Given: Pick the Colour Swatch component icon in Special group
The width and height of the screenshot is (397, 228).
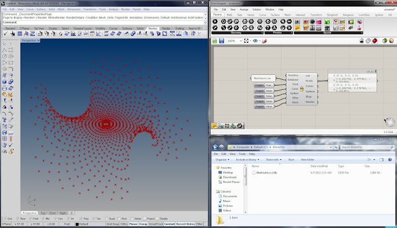Looking at the screenshot, I should click(x=351, y=22).
